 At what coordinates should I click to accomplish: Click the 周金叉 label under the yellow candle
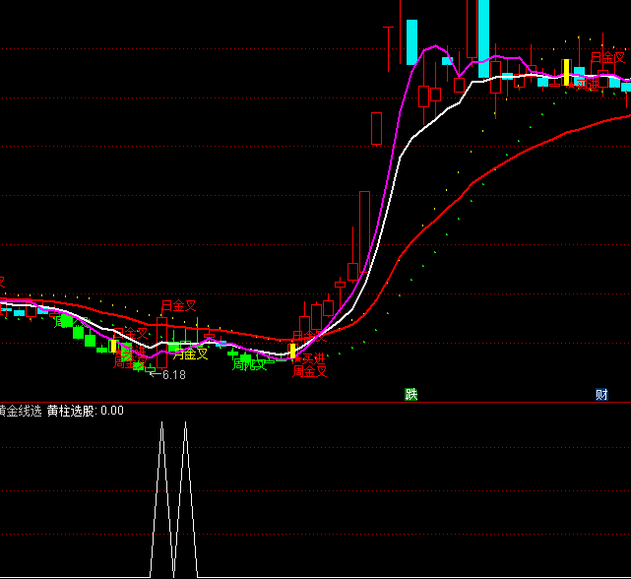point(310,372)
